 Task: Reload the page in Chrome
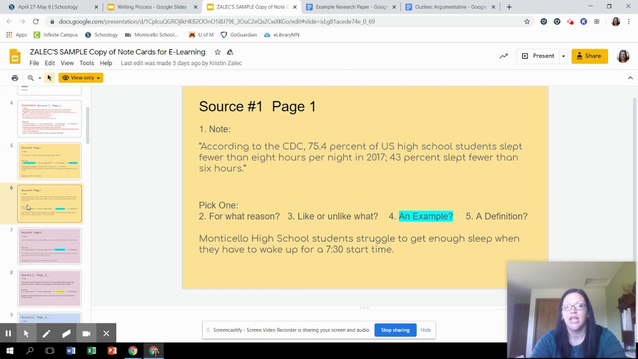coord(36,21)
